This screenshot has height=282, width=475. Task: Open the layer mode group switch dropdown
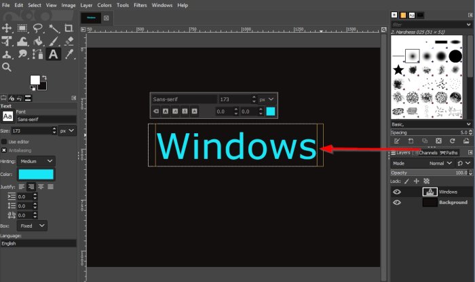click(463, 164)
